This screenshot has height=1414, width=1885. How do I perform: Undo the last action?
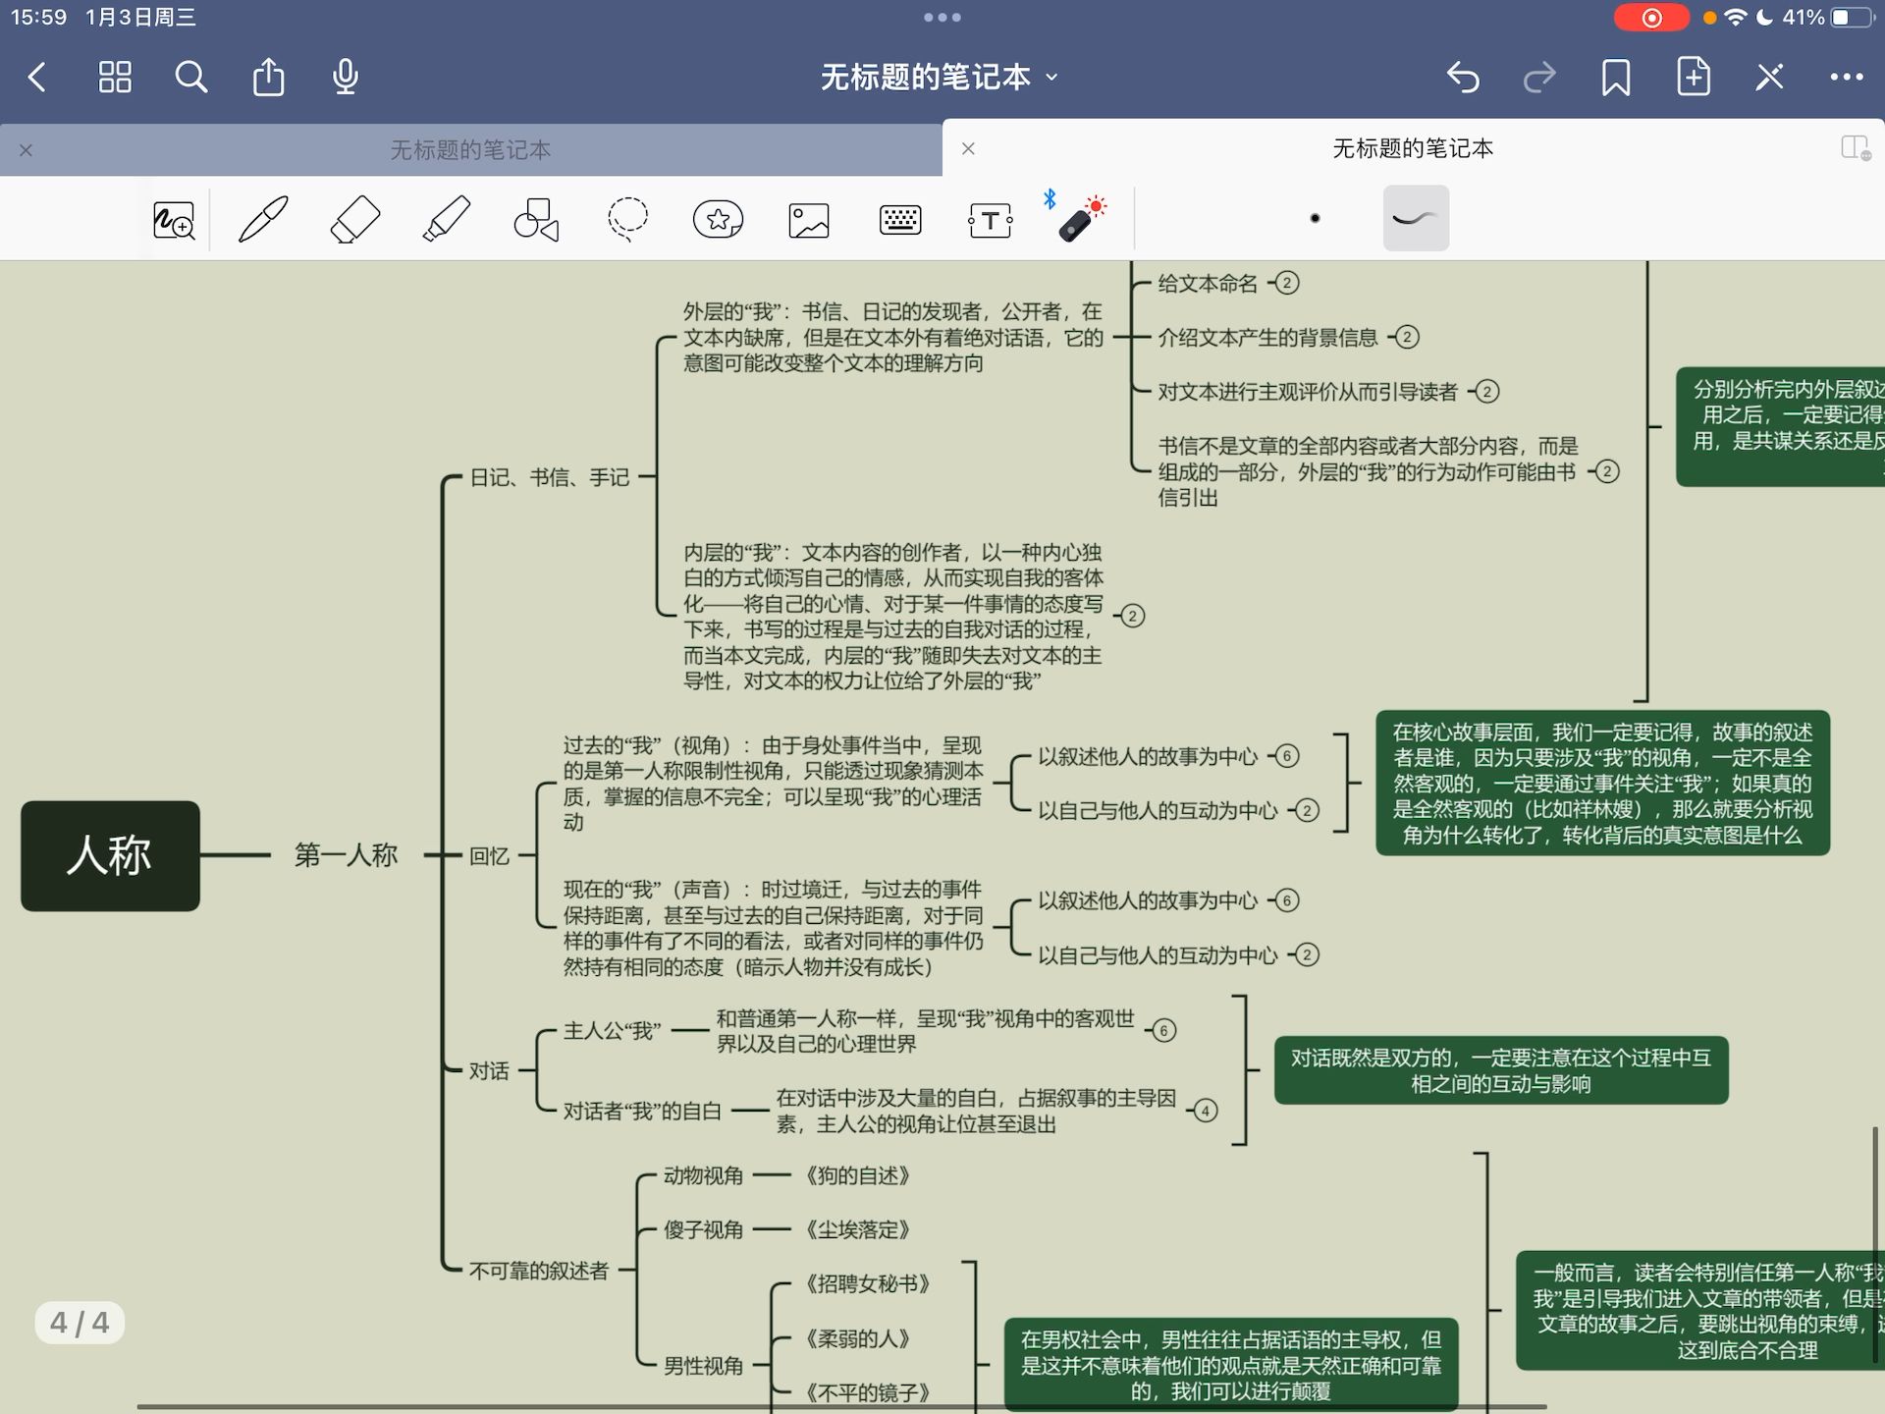click(1463, 77)
